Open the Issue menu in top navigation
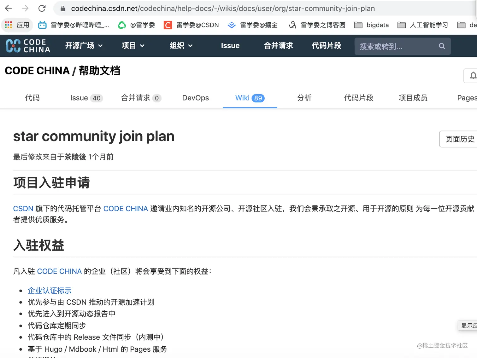 (230, 46)
